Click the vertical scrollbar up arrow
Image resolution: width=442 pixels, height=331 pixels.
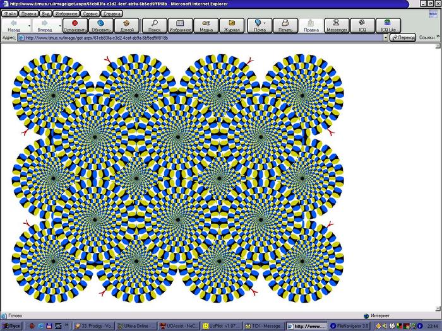click(438, 46)
